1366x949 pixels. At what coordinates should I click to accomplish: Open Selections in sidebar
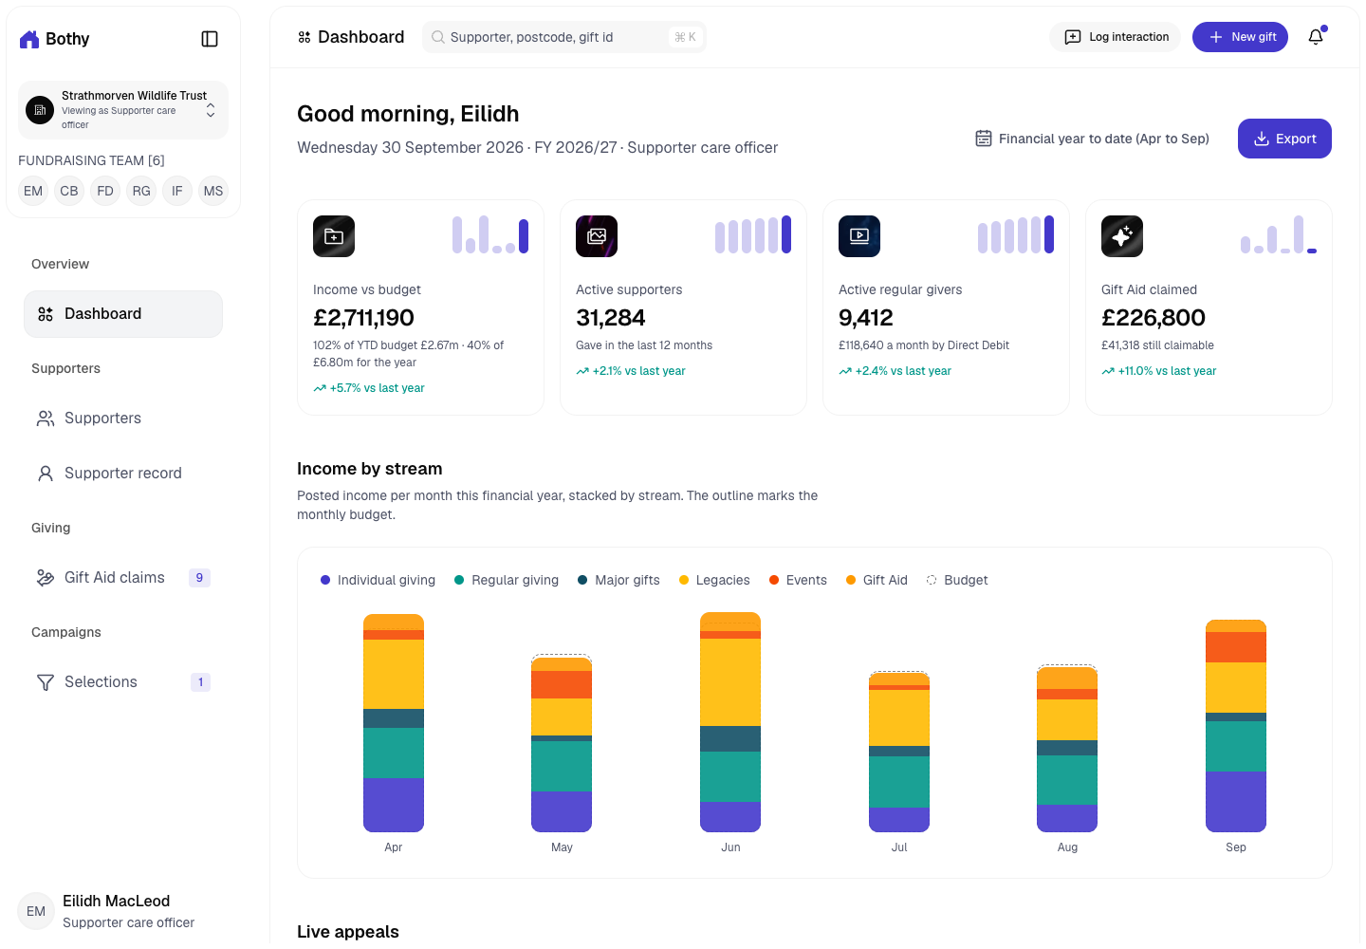(123, 682)
